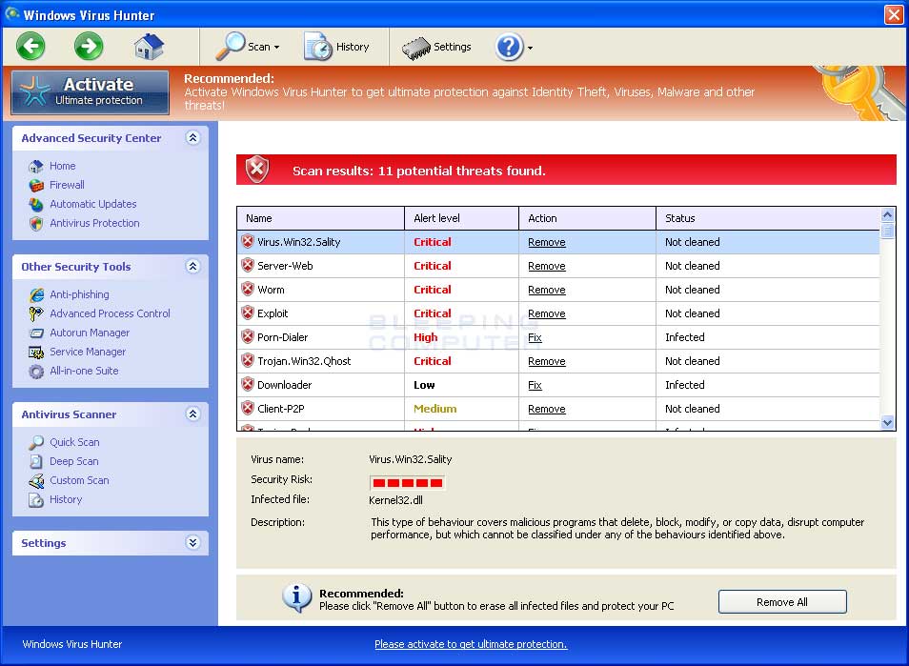Viewport: 909px width, 666px height.
Task: Select the Exploit threat name
Action: (273, 313)
